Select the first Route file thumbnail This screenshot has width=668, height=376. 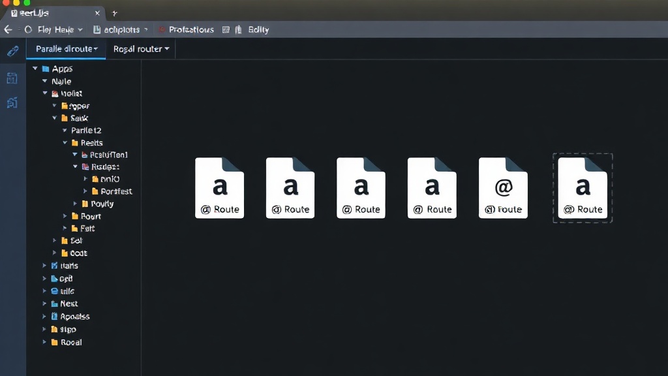tap(219, 188)
